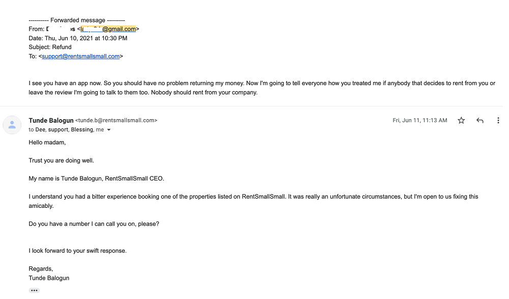Click the 'Regards' signature line
Image resolution: width=509 pixels, height=299 pixels.
coord(41,269)
